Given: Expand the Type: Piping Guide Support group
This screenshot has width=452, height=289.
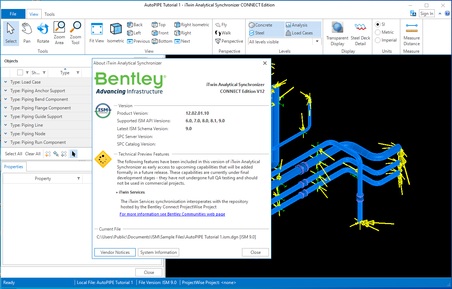Looking at the screenshot, I should (x=5, y=117).
